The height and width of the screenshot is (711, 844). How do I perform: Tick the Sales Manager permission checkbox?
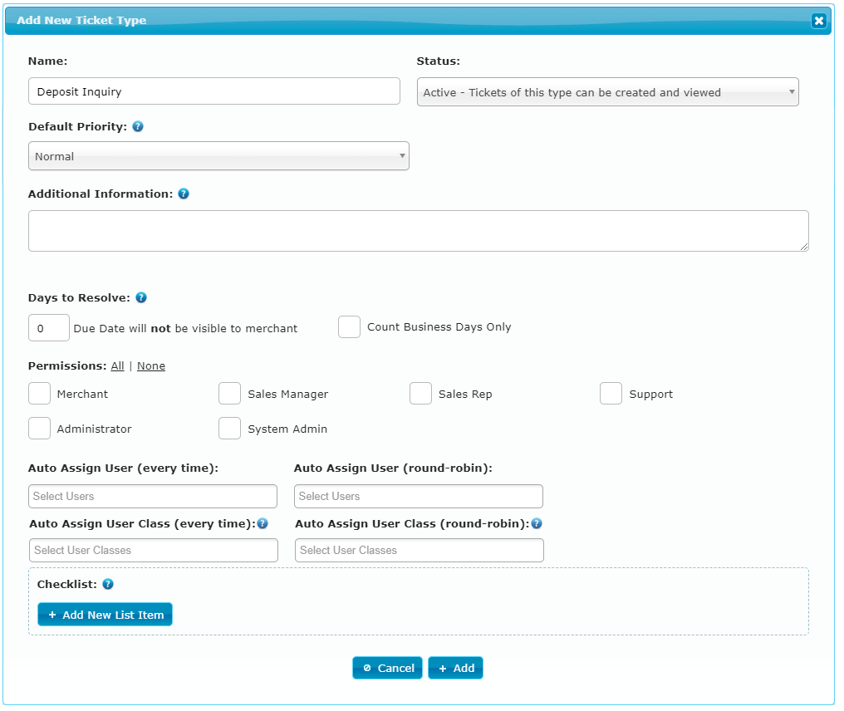click(230, 394)
